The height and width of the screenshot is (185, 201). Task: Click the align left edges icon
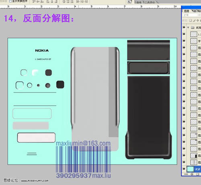coord(48,2)
